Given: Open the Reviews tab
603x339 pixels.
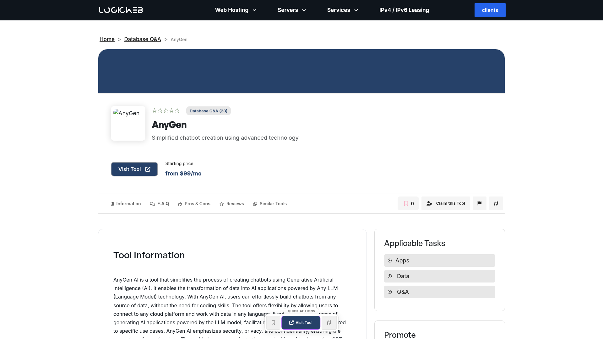Looking at the screenshot, I should click(x=232, y=204).
